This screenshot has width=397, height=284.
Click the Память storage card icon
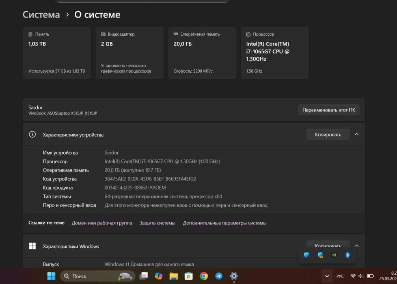30,34
